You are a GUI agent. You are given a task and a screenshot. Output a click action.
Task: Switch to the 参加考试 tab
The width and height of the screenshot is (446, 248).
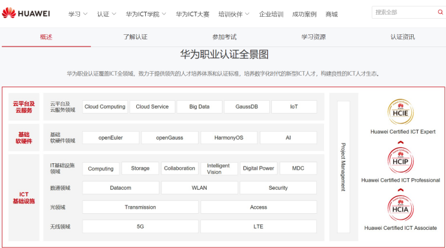point(225,37)
